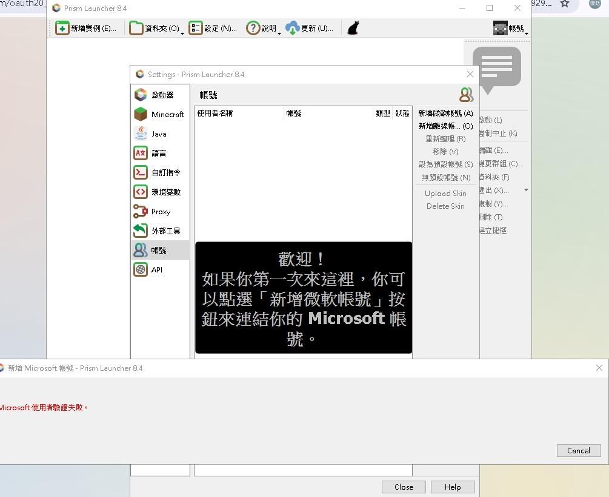Click the Close button in Settings

click(404, 487)
